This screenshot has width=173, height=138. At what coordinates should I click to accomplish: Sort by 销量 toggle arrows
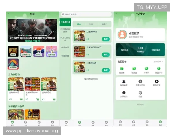(x=107, y=24)
